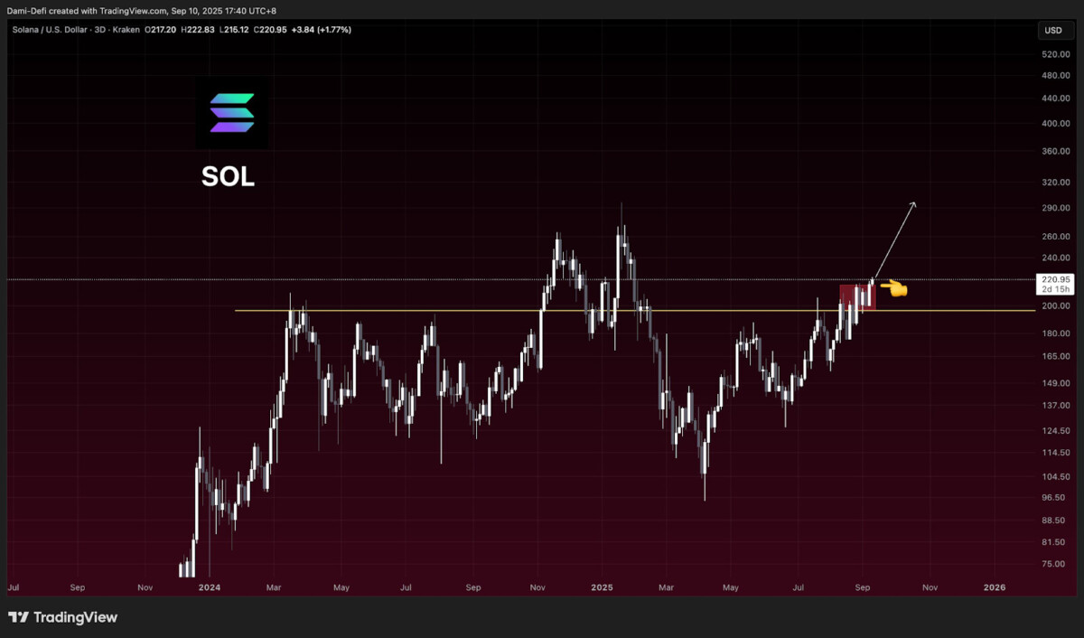Click the pointing hand emoji marker
Screen dimensions: 1084x638
(892, 288)
